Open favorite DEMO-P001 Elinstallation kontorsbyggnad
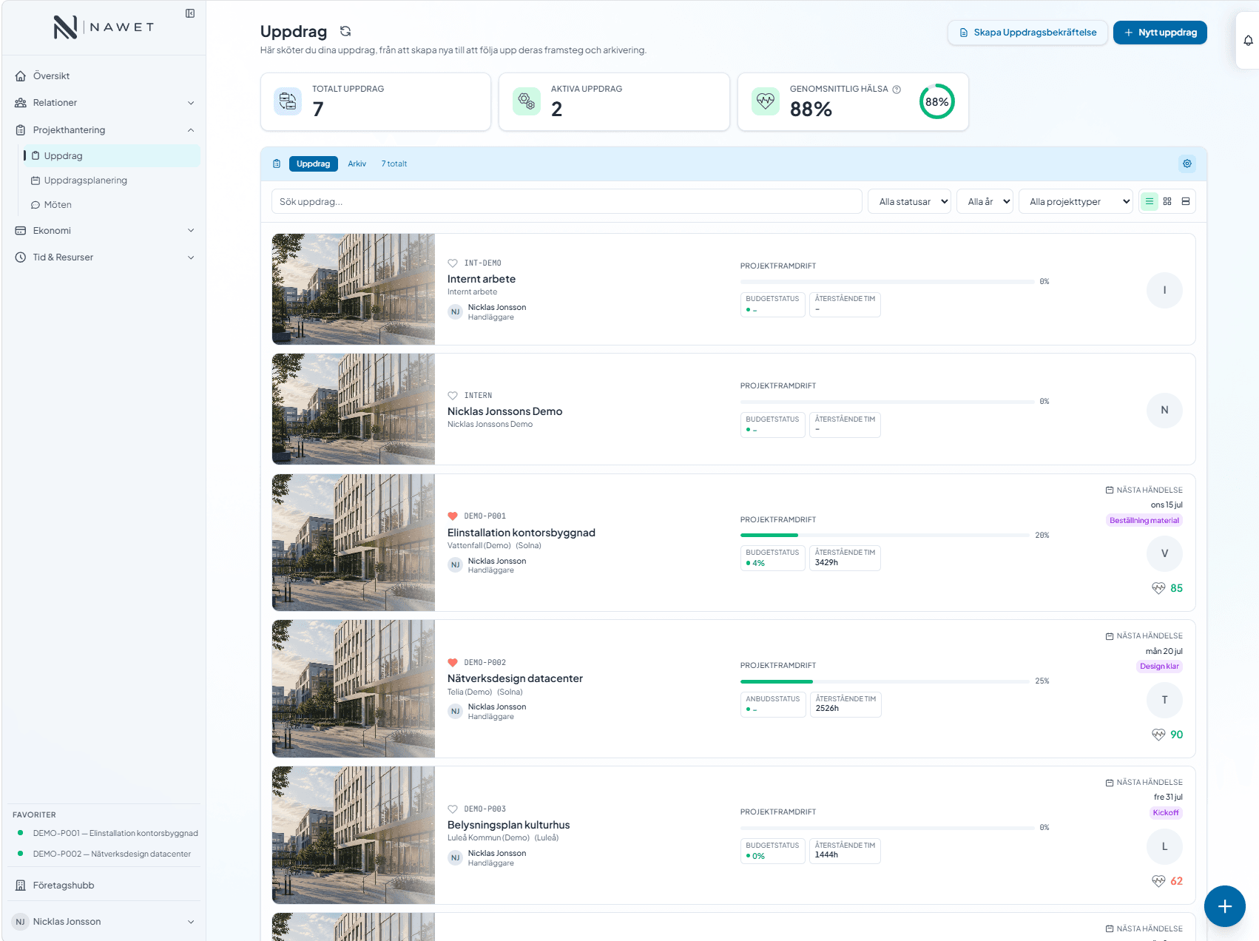 [107, 834]
